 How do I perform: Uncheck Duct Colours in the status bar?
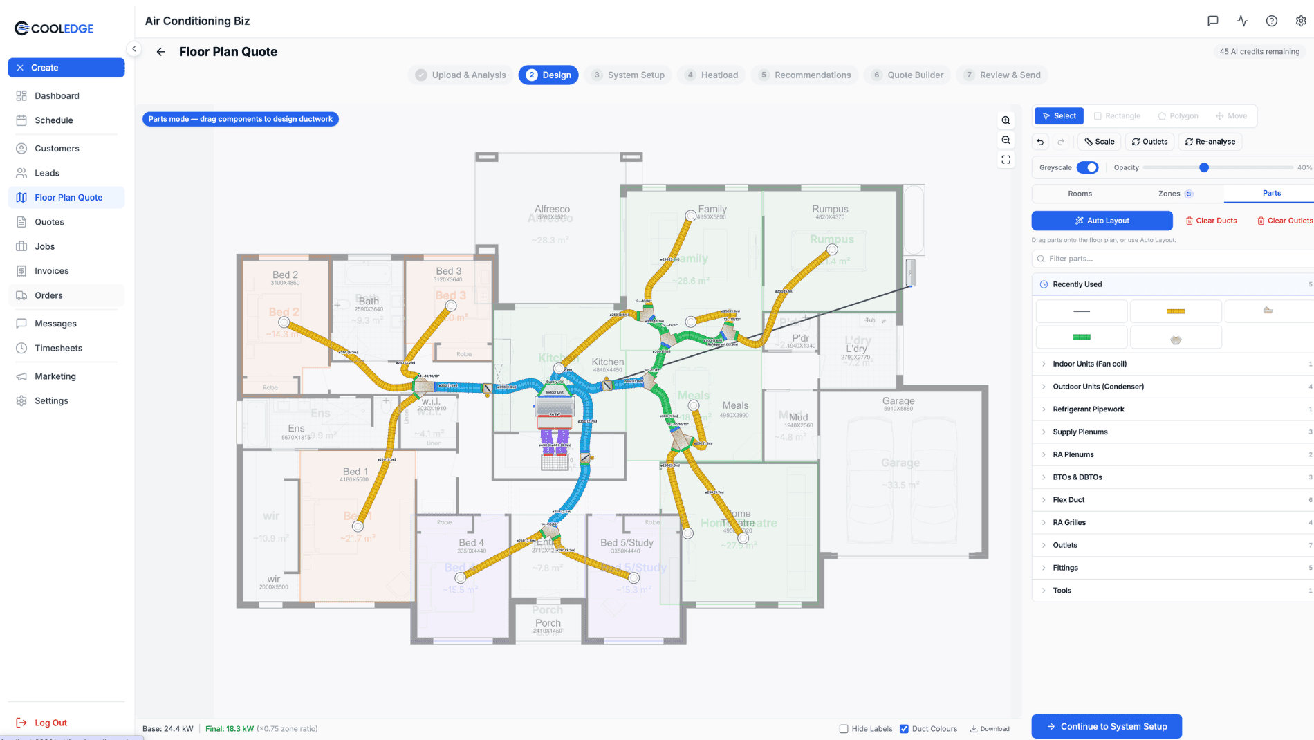point(904,728)
